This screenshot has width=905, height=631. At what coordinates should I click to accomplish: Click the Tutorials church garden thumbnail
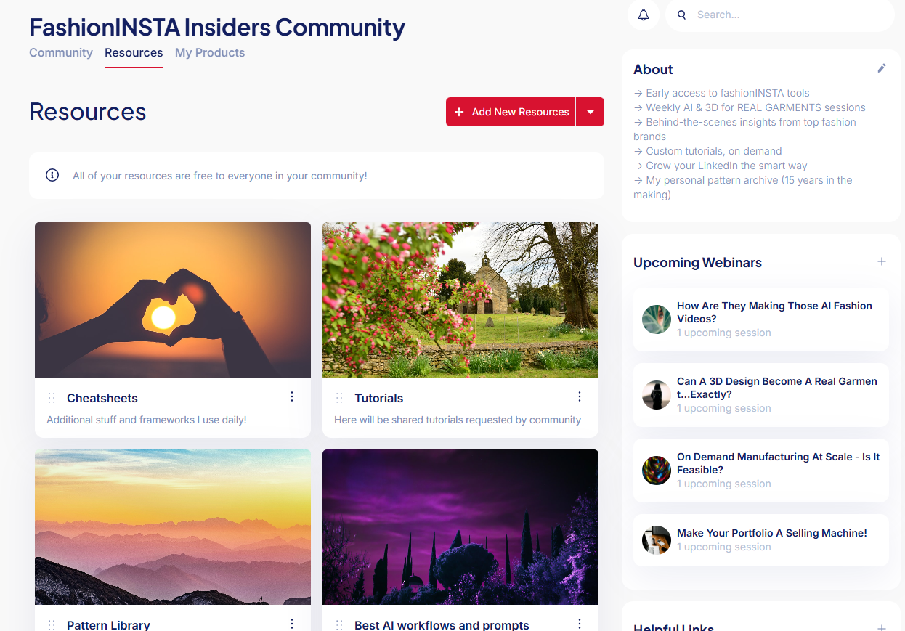(x=460, y=300)
